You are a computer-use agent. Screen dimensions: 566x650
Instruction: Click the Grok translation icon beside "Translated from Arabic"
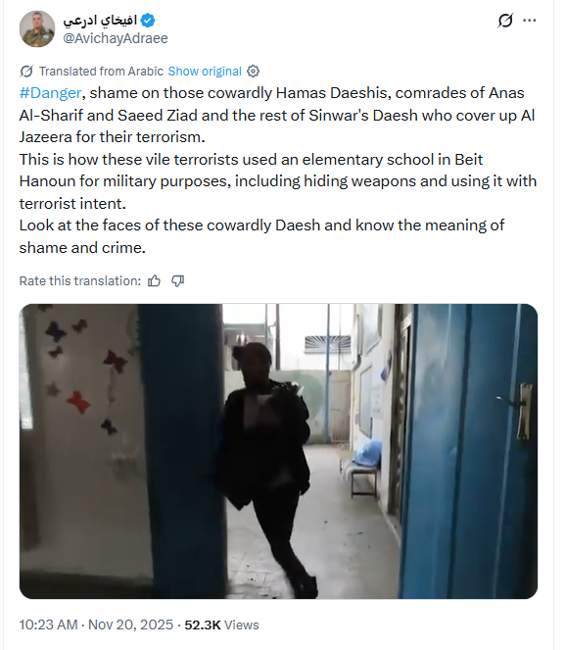(x=26, y=72)
